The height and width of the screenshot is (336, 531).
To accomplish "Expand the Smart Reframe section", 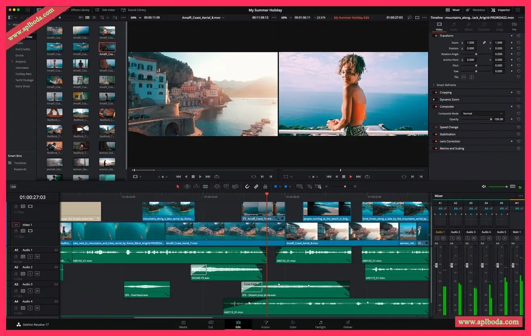I will tap(434, 85).
